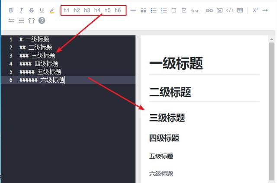Select the highlighter marker icon
Image resolution: width=277 pixels, height=183 pixels.
tap(52, 10)
